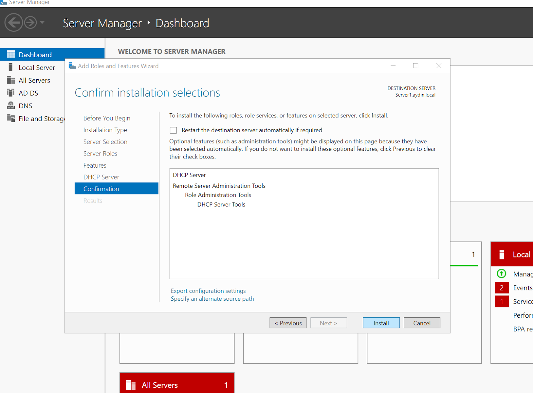
Task: Click the Cancel button
Action: click(x=422, y=323)
